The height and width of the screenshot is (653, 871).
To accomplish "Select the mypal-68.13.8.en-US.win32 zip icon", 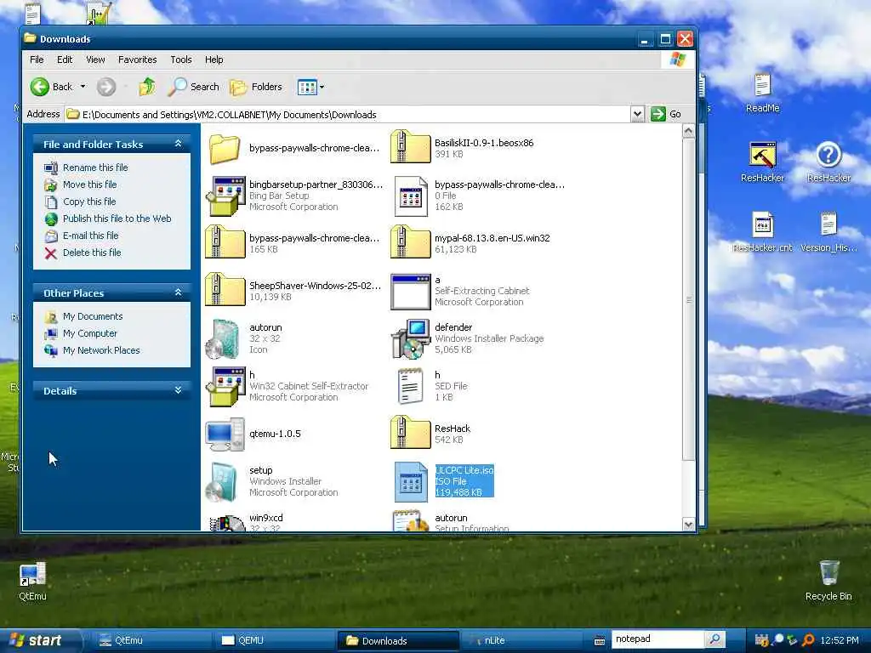I will [x=410, y=242].
